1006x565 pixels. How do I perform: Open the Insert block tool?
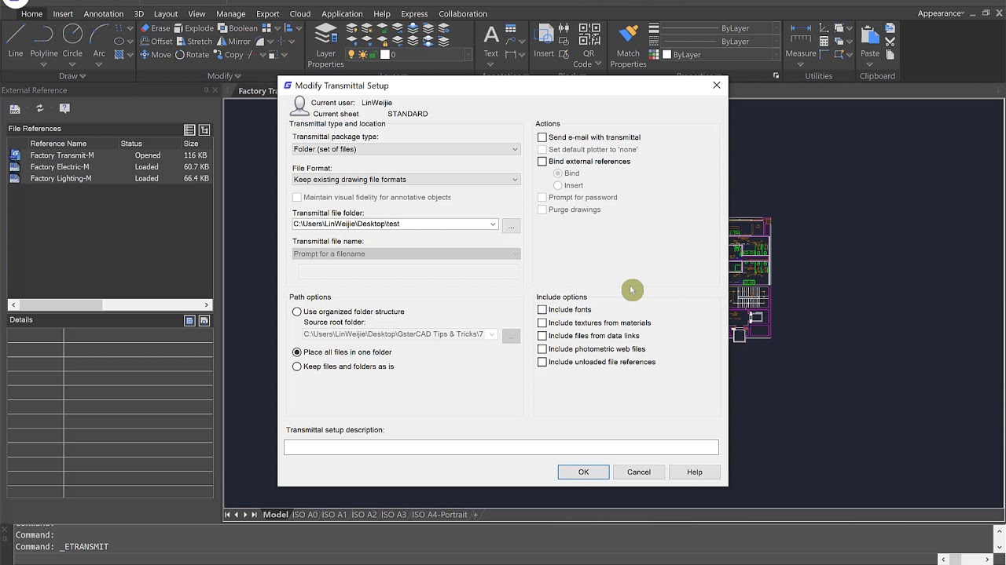pyautogui.click(x=544, y=41)
